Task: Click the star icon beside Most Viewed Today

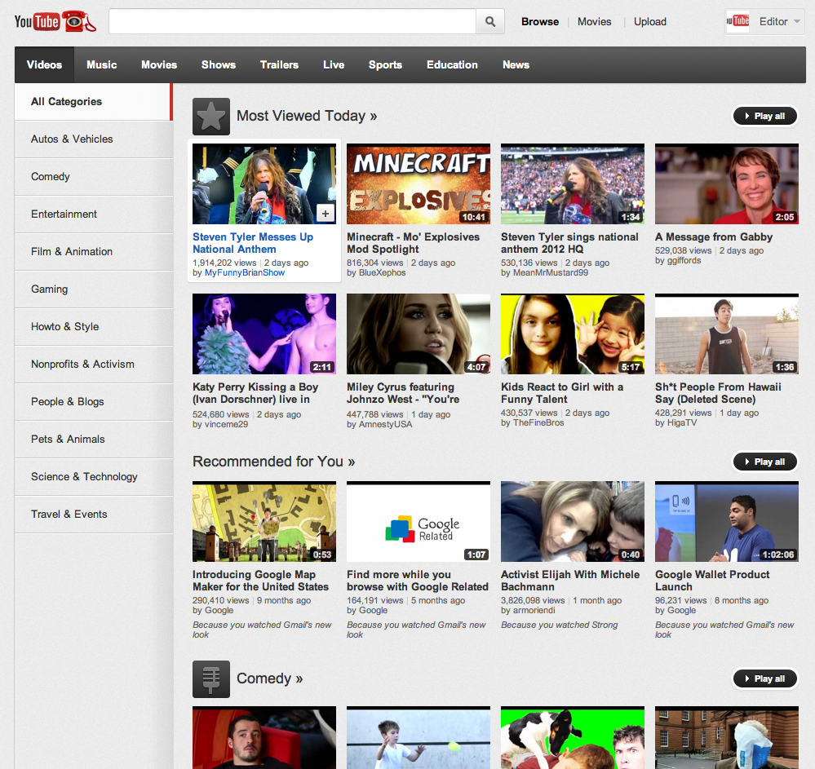Action: click(x=211, y=117)
